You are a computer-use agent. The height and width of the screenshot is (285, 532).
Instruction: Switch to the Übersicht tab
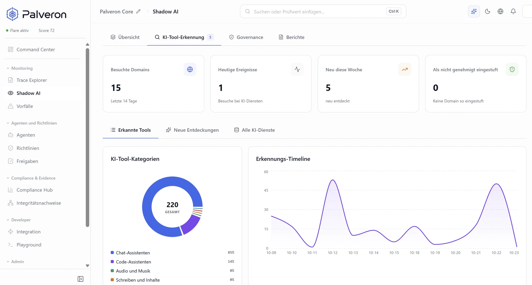125,37
